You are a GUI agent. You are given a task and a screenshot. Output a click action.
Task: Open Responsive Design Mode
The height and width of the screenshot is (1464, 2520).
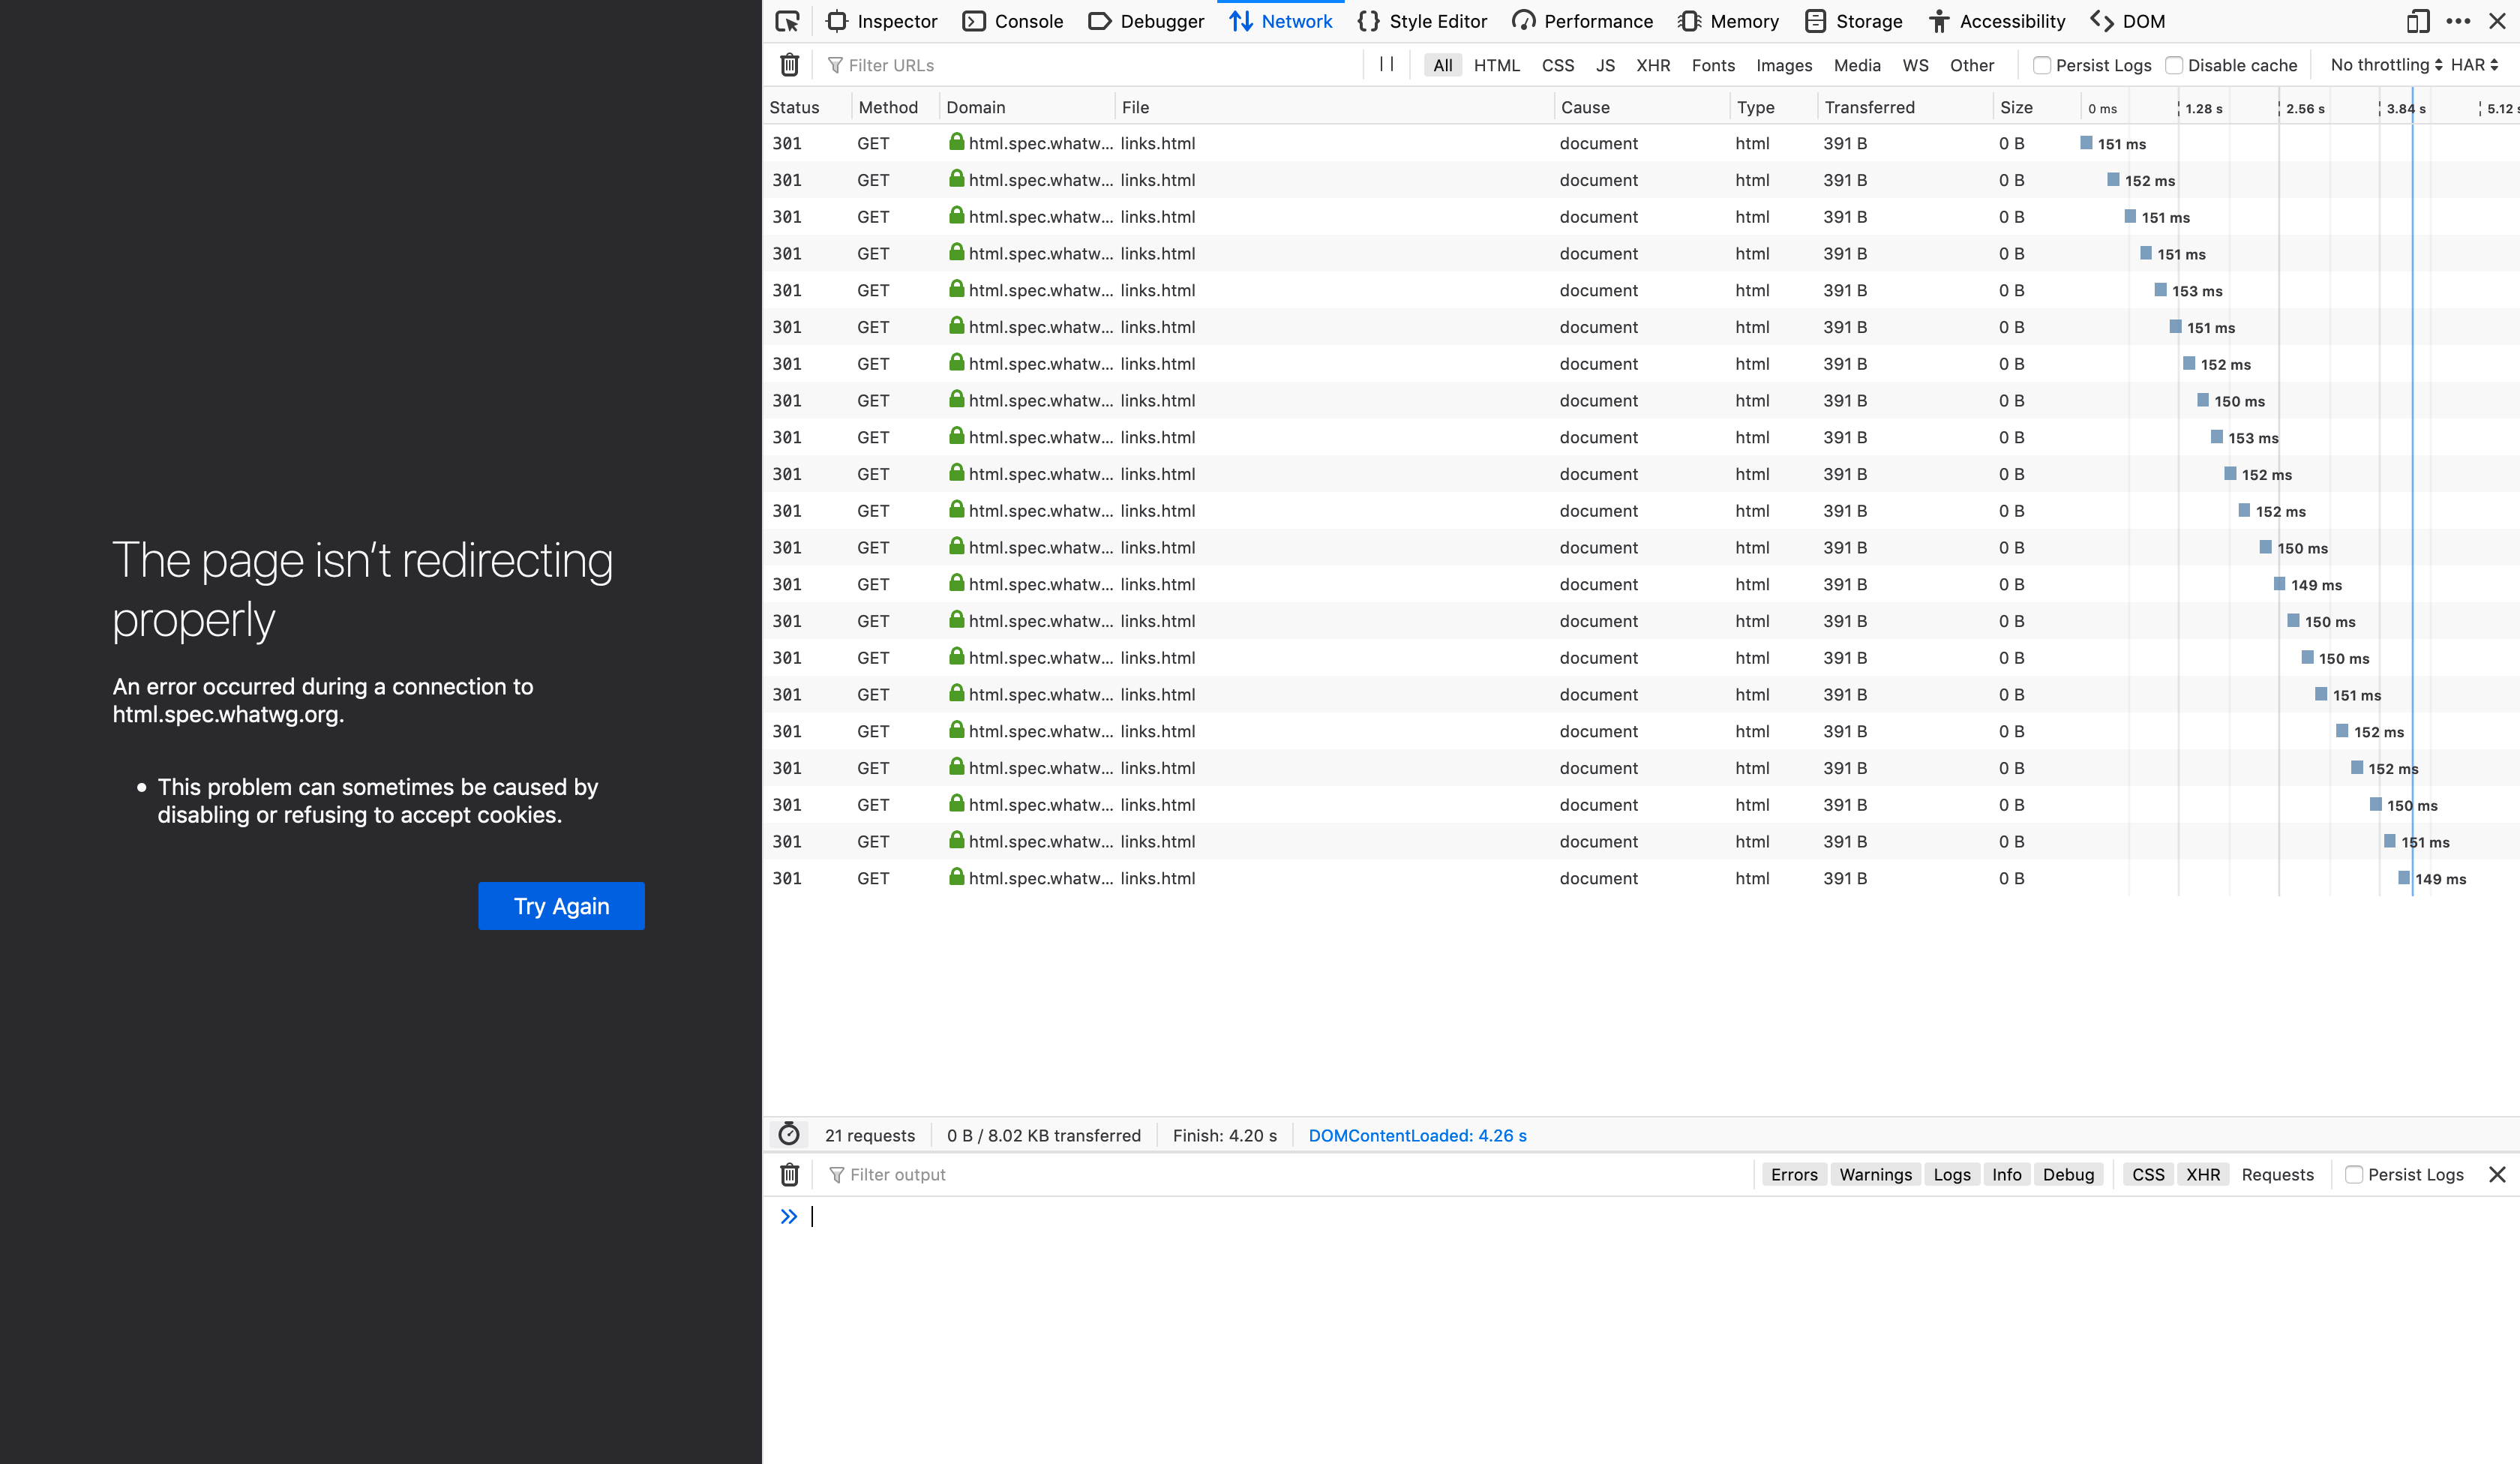pyautogui.click(x=2419, y=21)
